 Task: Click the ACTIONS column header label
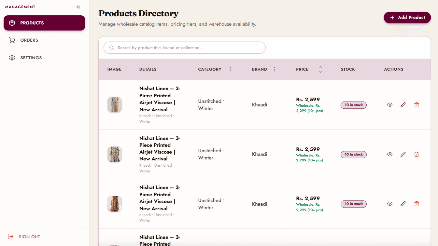[x=394, y=69]
